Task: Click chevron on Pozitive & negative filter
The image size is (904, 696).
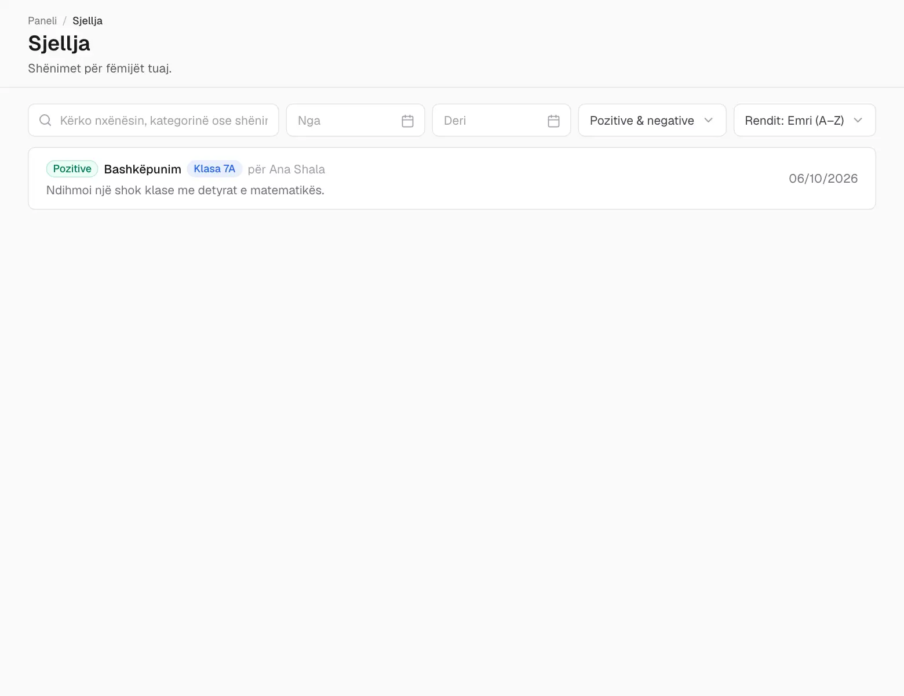Action: coord(708,120)
